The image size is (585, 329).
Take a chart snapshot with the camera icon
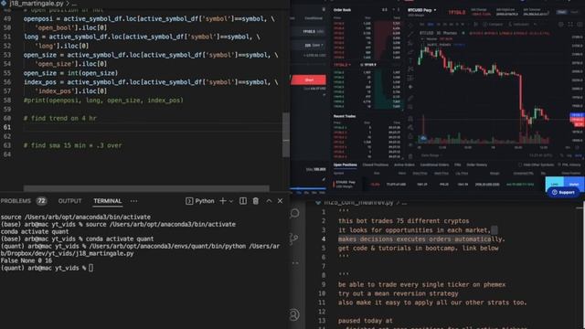pyautogui.click(x=580, y=25)
